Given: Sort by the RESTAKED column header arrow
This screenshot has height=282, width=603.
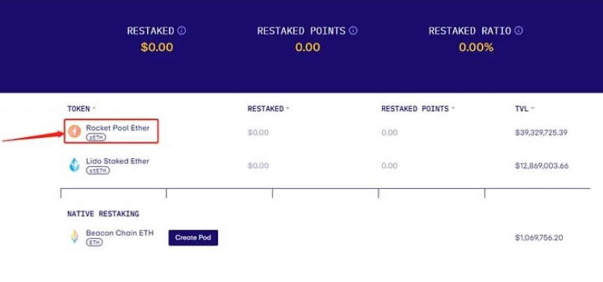Looking at the screenshot, I should [x=287, y=109].
